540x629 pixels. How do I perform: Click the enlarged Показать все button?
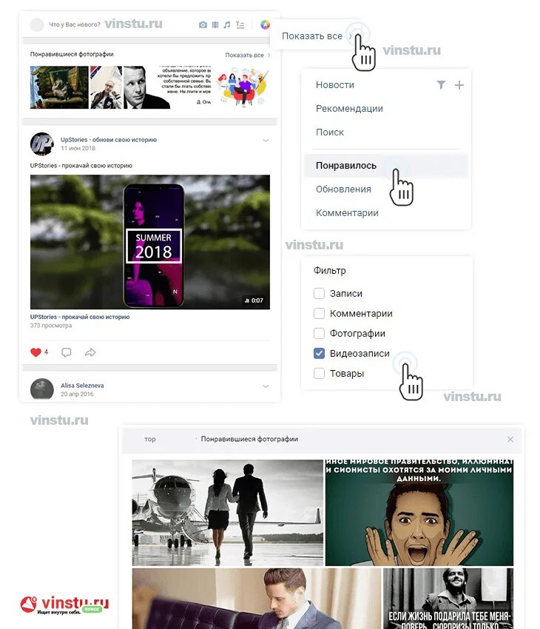[317, 36]
